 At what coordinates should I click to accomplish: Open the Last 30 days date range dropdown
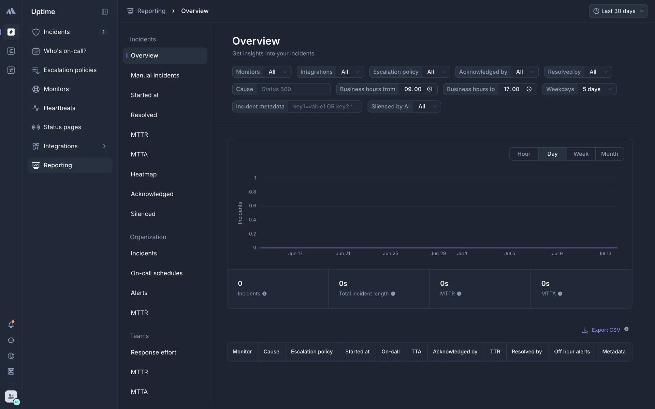tap(618, 11)
